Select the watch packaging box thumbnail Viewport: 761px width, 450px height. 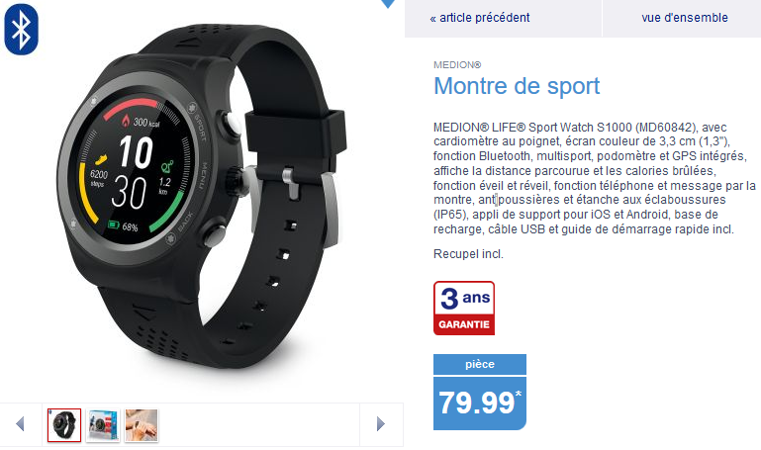coord(103,425)
